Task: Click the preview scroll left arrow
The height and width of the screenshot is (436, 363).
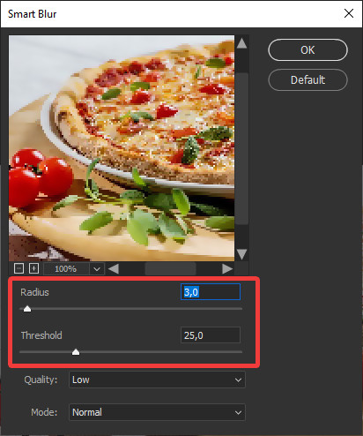Action: [114, 269]
